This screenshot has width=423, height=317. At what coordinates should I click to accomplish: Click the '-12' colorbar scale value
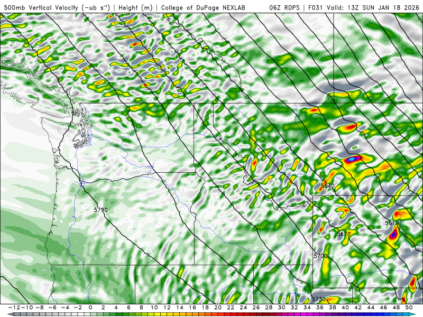point(14,307)
